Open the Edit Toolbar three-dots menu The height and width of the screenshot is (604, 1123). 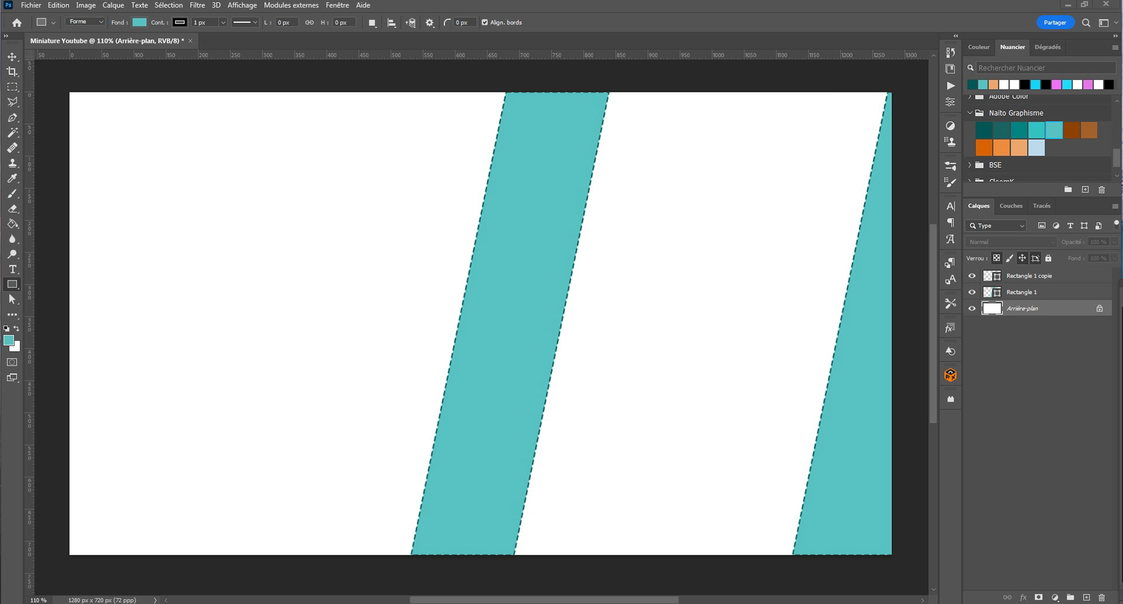[x=12, y=315]
